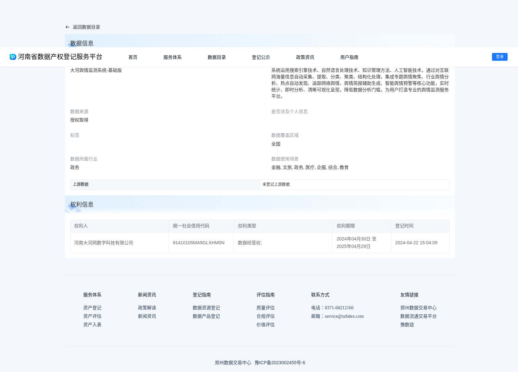Click 权利类型 column header
The width and height of the screenshot is (518, 372).
pos(283,226)
